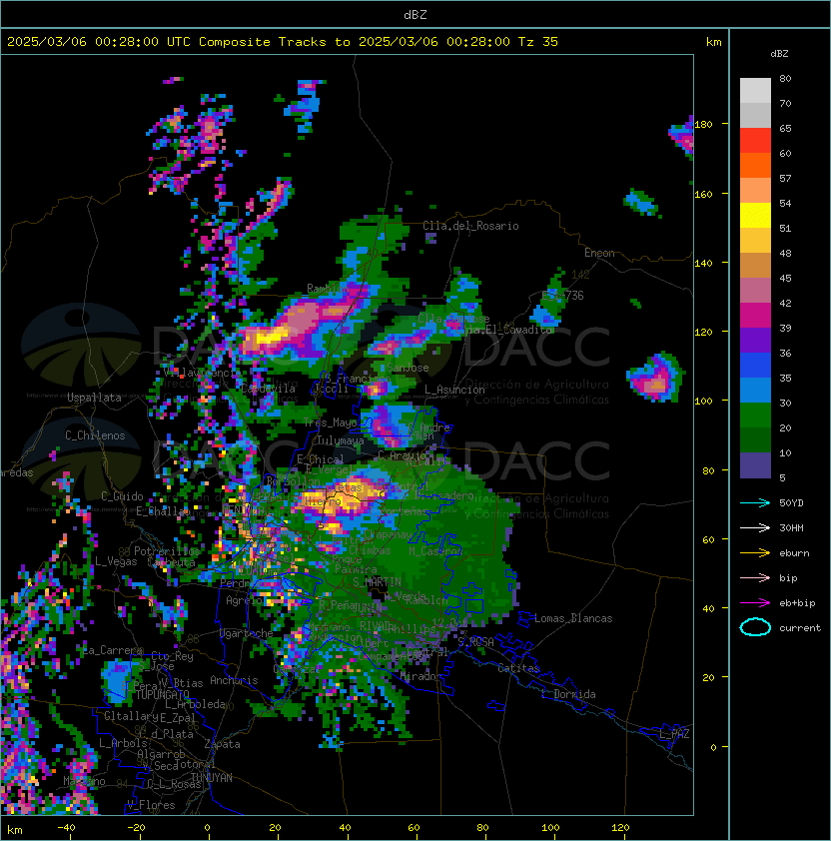Click the light blue 30–35 dBZ swatch
Viewport: 831px width, 841px height.
pos(755,390)
